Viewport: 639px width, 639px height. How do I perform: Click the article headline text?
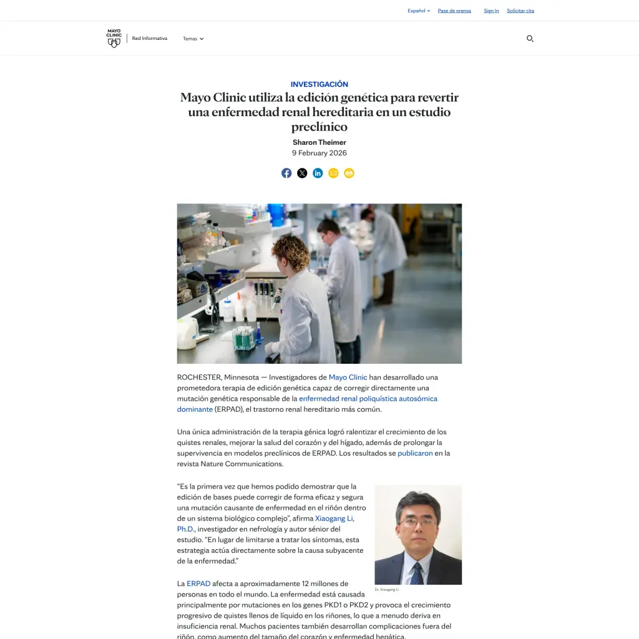tap(319, 112)
